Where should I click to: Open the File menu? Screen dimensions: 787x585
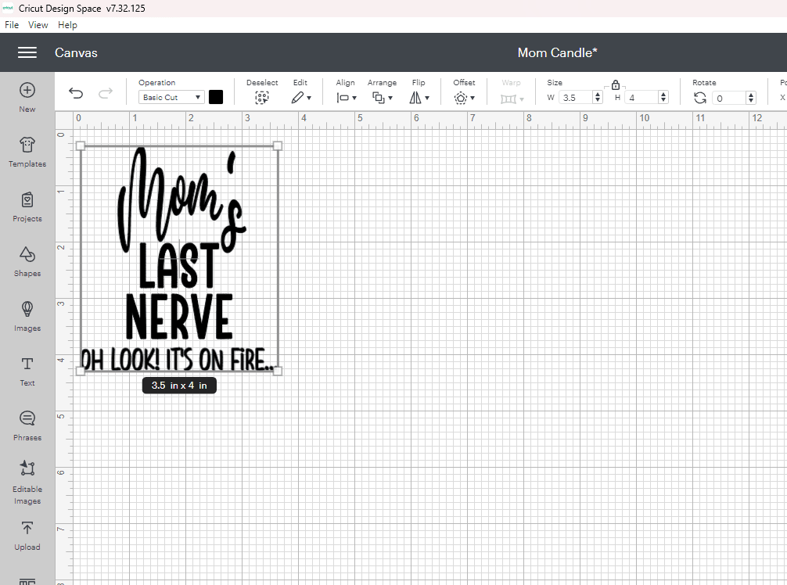pos(12,24)
